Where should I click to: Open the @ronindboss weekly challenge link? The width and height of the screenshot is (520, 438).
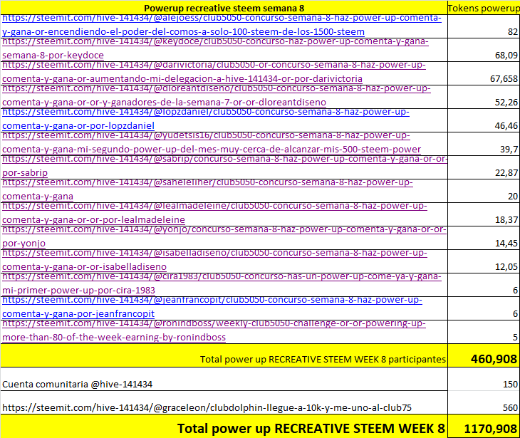214,331
